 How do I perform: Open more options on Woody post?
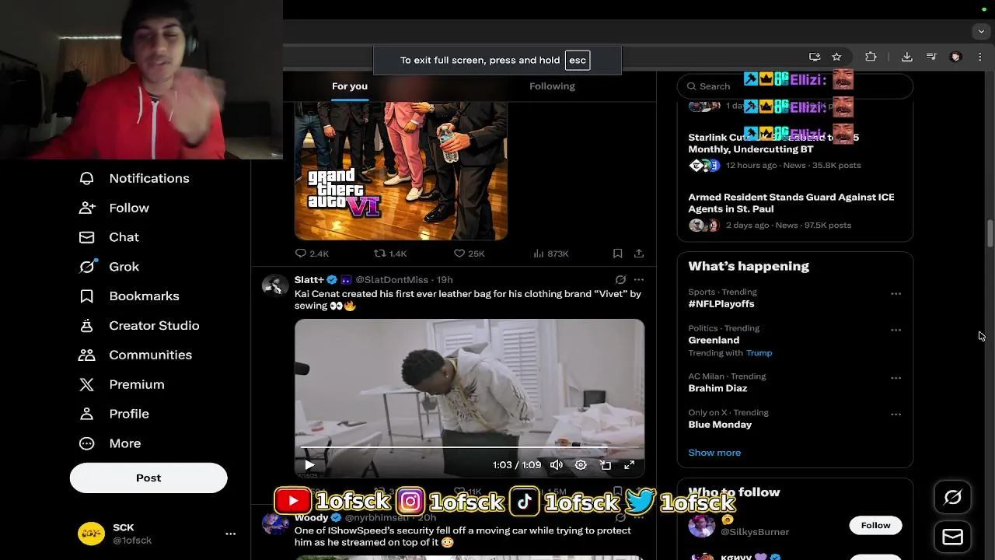coord(639,518)
